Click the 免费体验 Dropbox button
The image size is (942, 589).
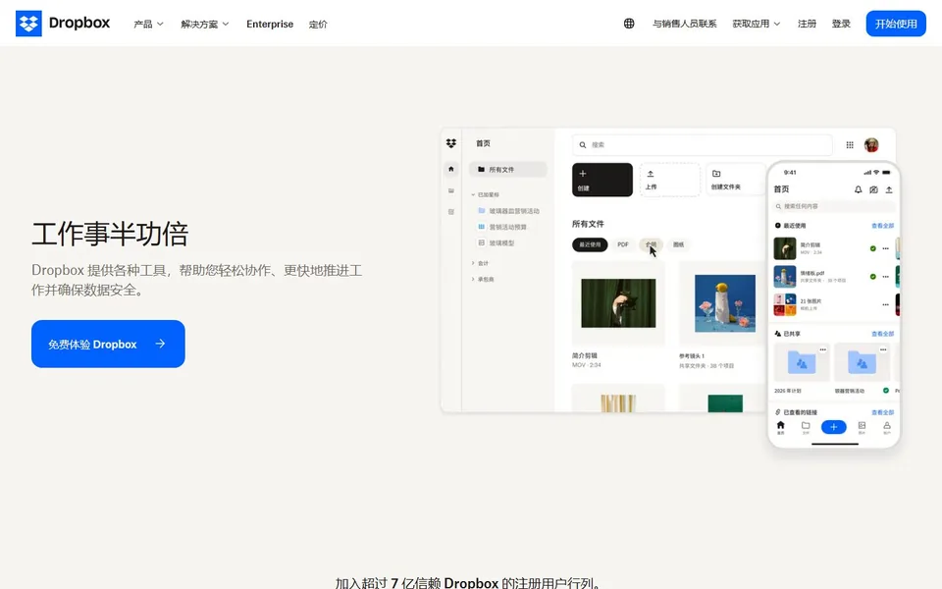(108, 344)
